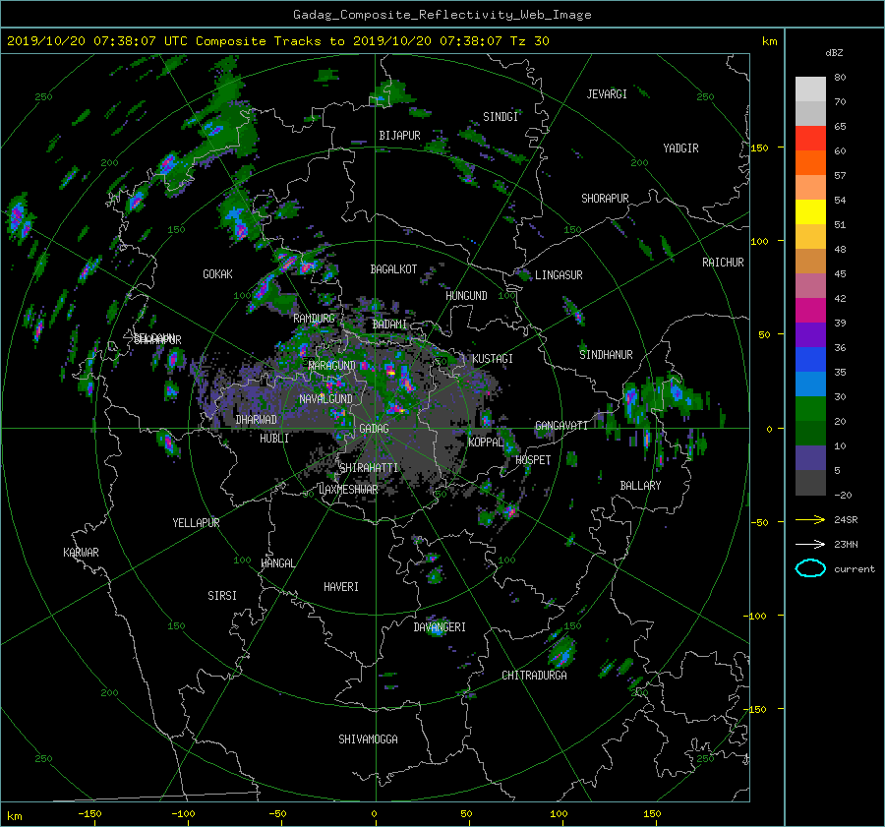Click the JEVARGI city label
The image size is (885, 827).
point(607,94)
